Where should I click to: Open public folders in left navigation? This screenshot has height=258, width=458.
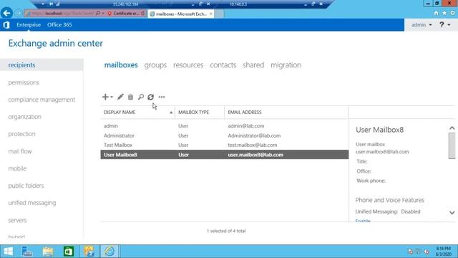[26, 186]
